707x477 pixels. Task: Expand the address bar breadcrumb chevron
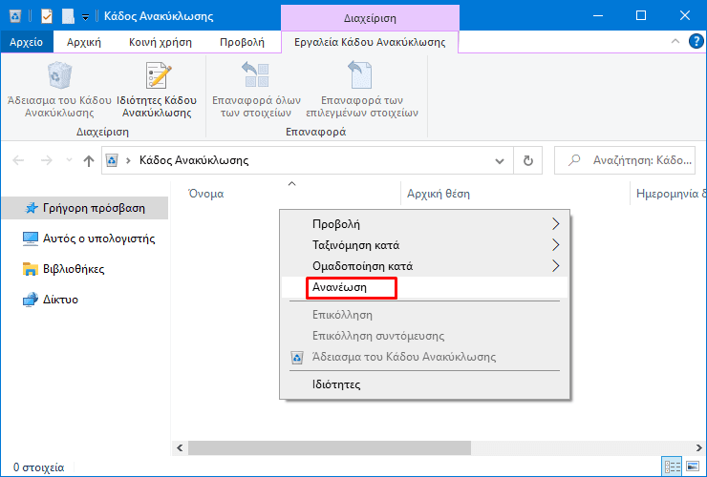[x=128, y=160]
